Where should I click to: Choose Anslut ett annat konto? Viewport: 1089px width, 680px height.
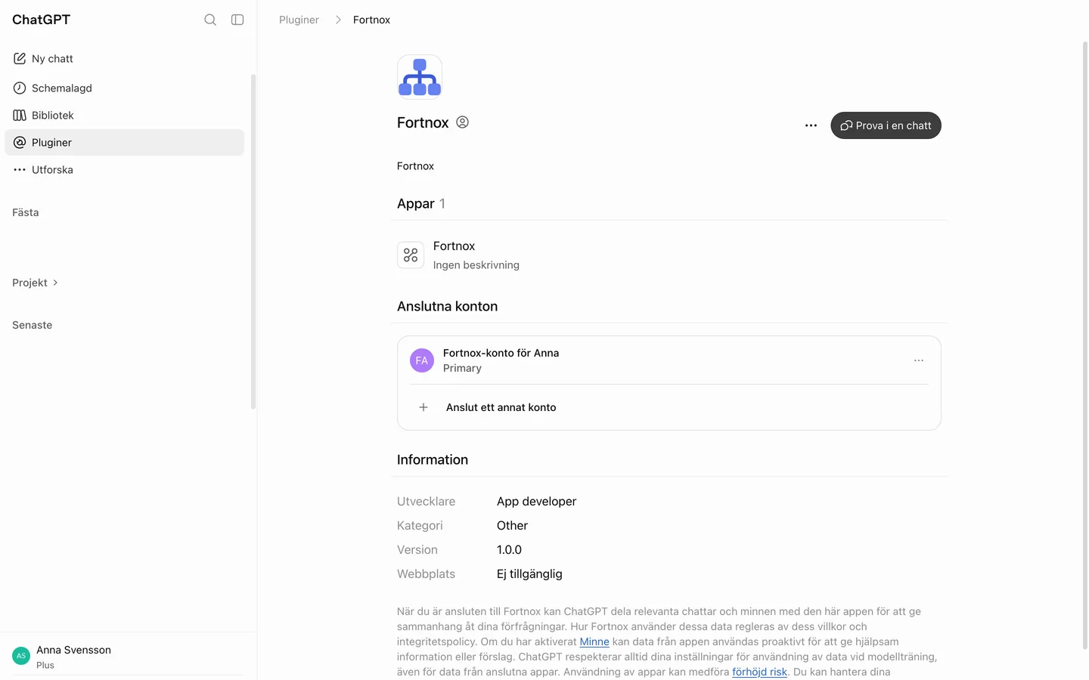[x=669, y=407]
